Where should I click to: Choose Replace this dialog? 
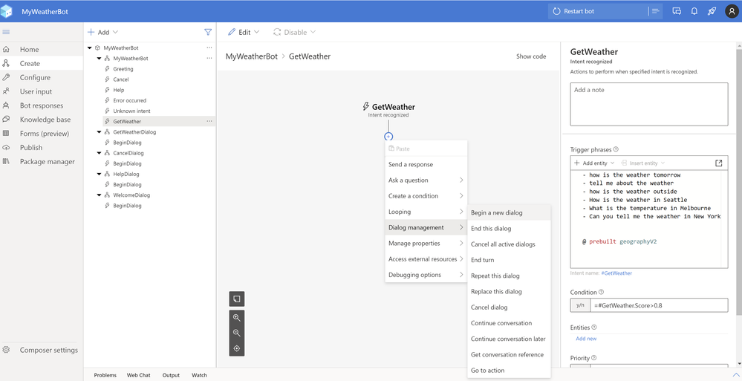(x=510, y=292)
